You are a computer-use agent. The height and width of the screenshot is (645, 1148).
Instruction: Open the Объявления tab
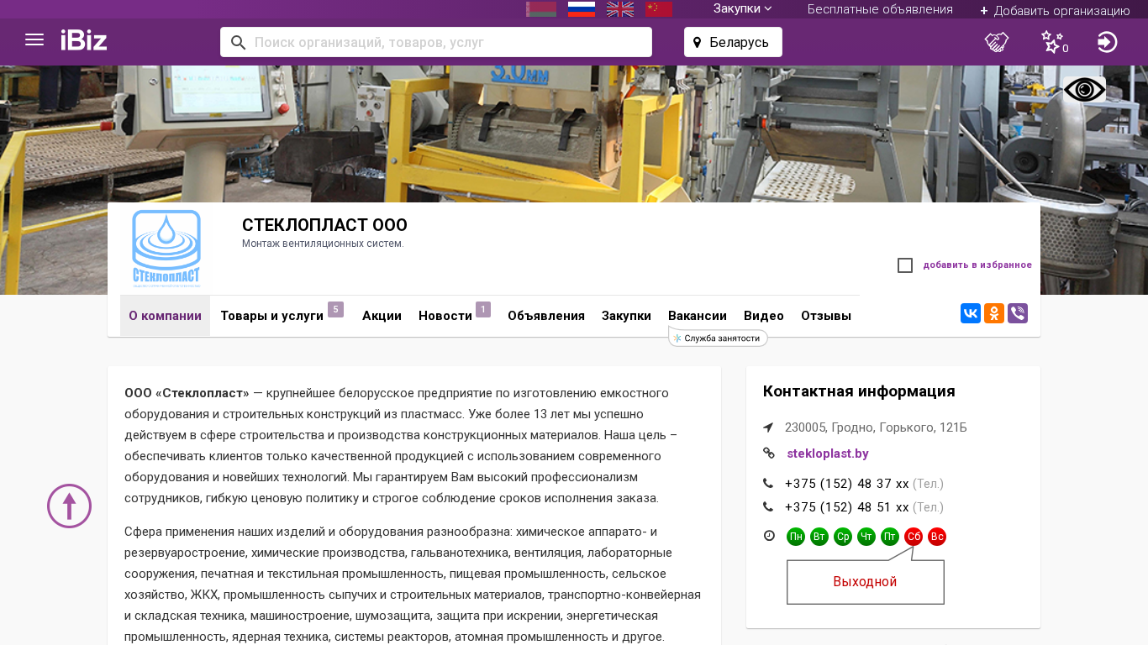pos(546,316)
